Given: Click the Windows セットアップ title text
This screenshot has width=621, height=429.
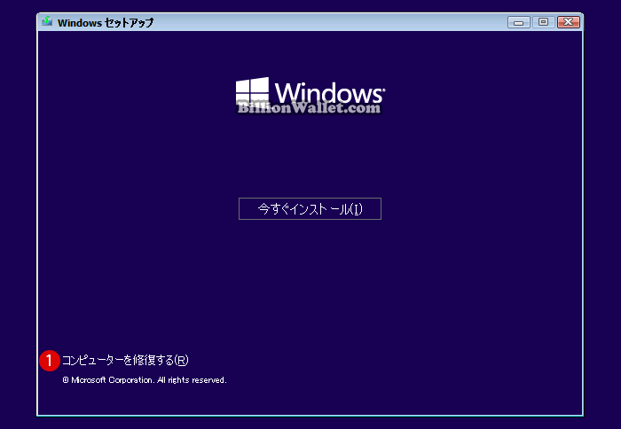Looking at the screenshot, I should 106,23.
